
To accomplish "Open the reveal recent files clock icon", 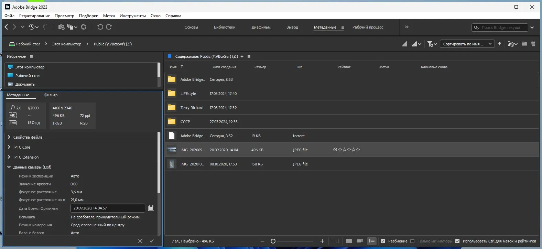I will [x=33, y=27].
